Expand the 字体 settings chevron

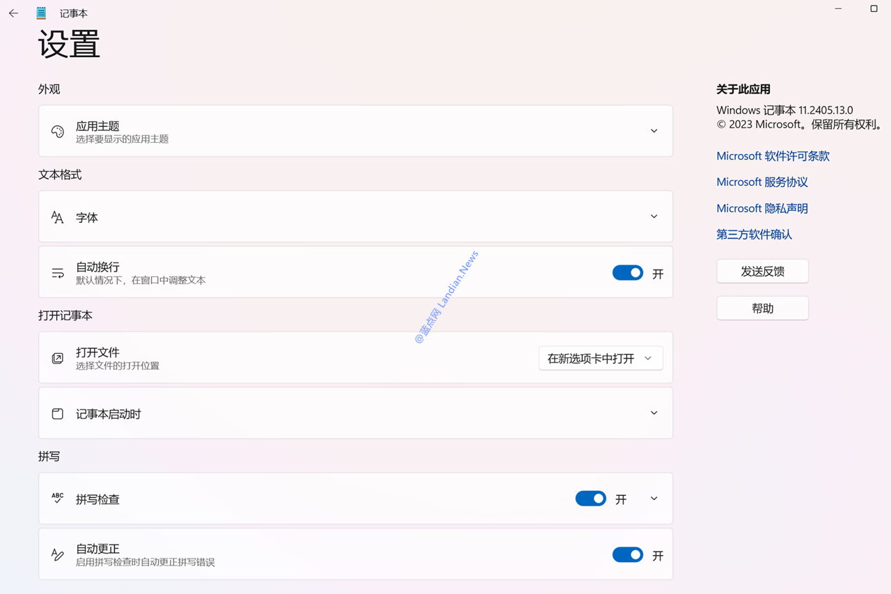coord(654,217)
